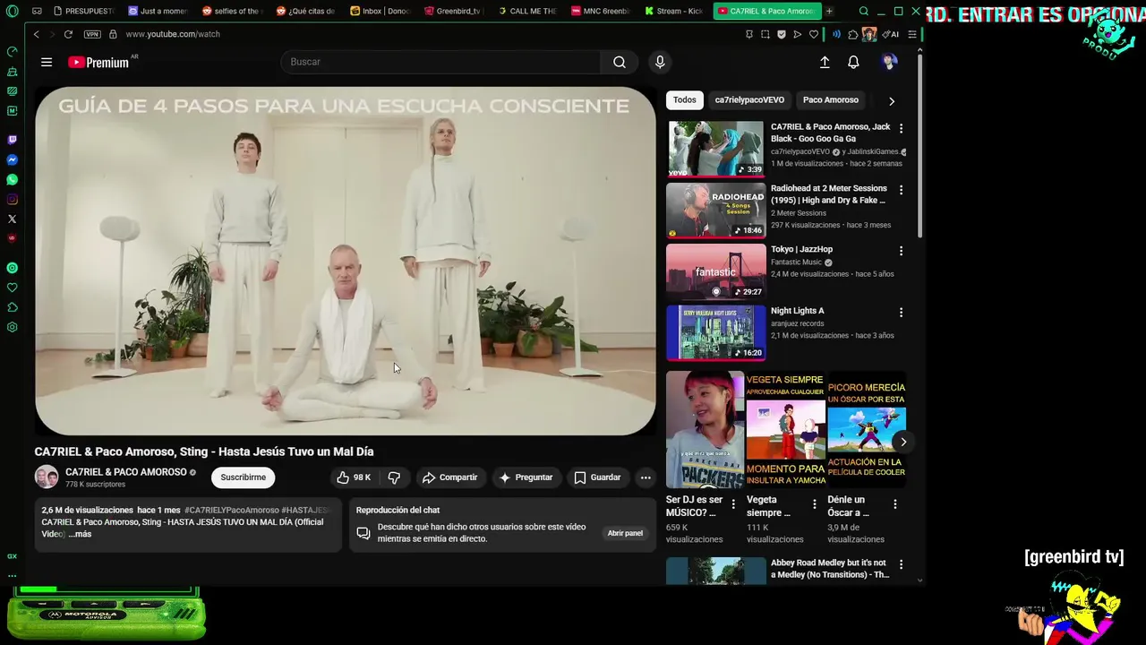Image resolution: width=1146 pixels, height=645 pixels.
Task: Click the YouTube hamburger guide menu
Action: 47,62
